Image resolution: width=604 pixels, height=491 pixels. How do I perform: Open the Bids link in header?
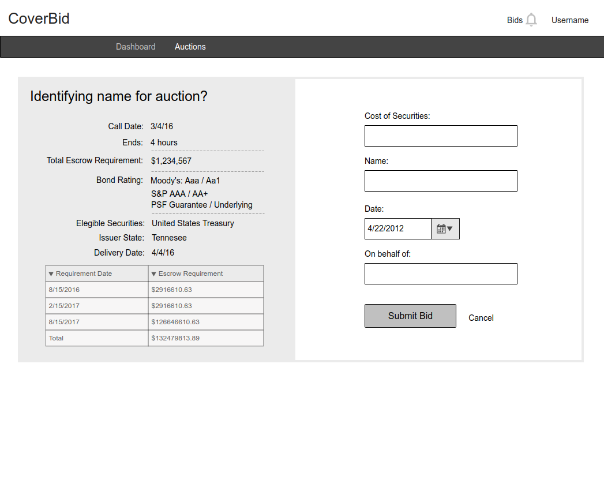(x=515, y=20)
